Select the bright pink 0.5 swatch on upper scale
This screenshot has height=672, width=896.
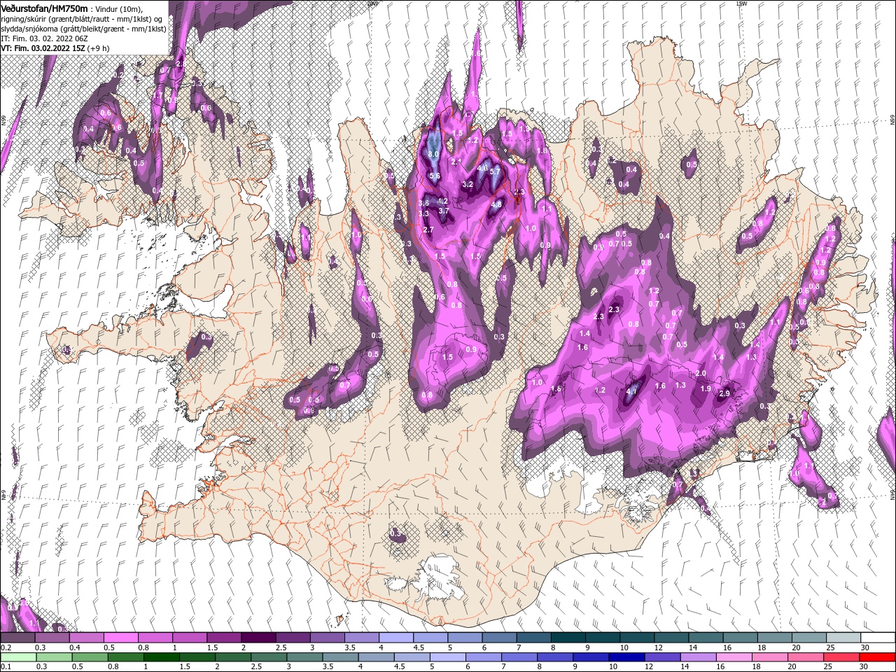pyautogui.click(x=120, y=638)
